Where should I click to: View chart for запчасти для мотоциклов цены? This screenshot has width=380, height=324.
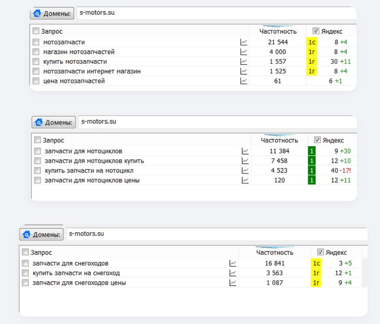[245, 180]
